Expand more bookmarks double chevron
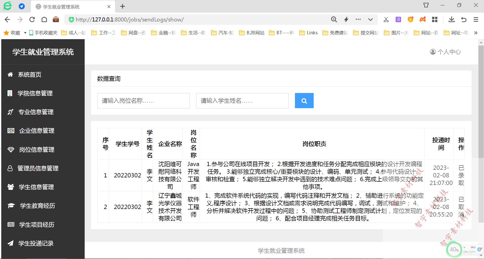 pos(476,33)
